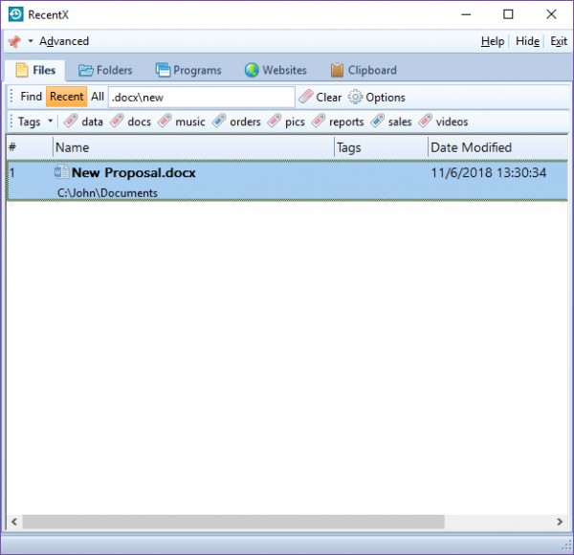Image resolution: width=574 pixels, height=555 pixels.
Task: Switch to the Files tab
Action: [x=35, y=70]
